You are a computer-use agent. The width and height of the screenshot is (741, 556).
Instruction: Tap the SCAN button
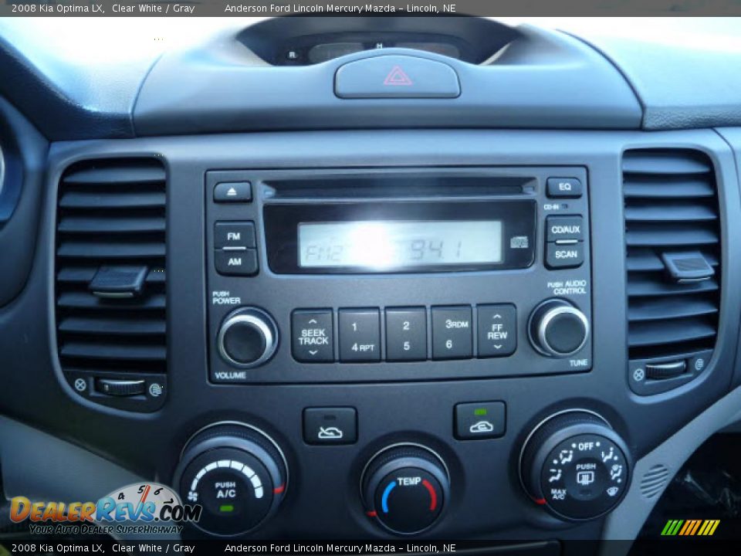565,255
